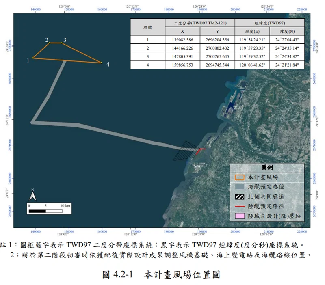Viewport: 325px width, 285px height.
Task: Select longitude 119°59'32.52"
Action: coord(252,56)
